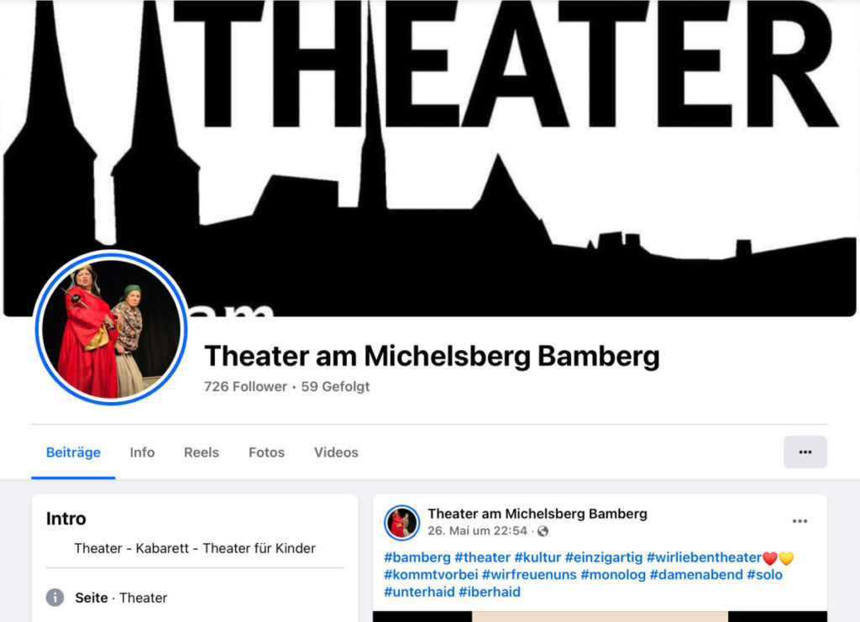860x622 pixels.
Task: Switch to the Beiträge tab
Action: pyautogui.click(x=74, y=452)
